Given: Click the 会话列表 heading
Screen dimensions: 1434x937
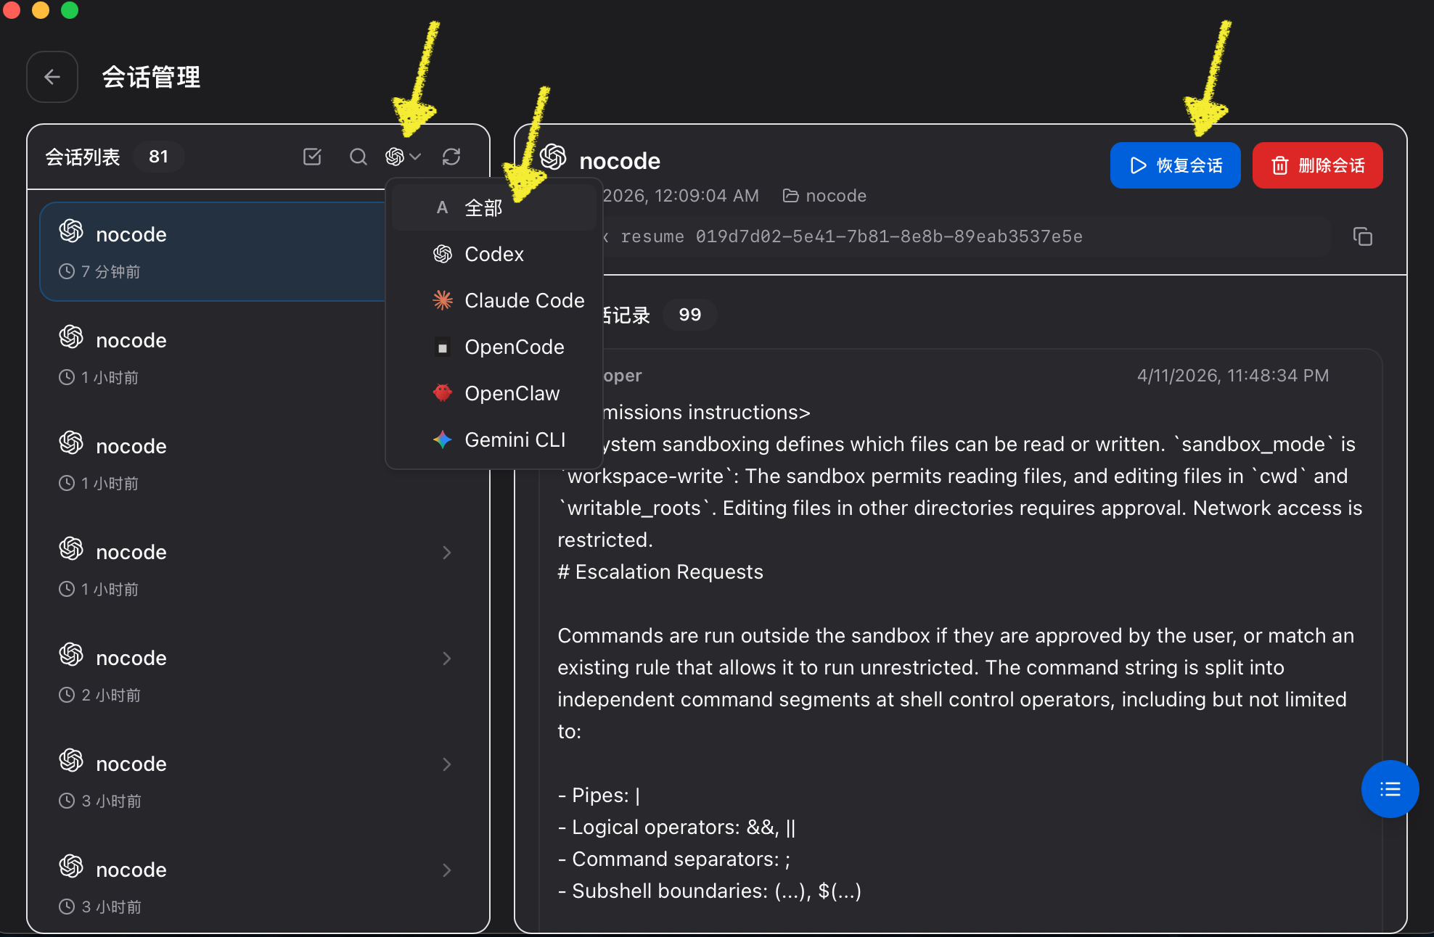Looking at the screenshot, I should 83,157.
